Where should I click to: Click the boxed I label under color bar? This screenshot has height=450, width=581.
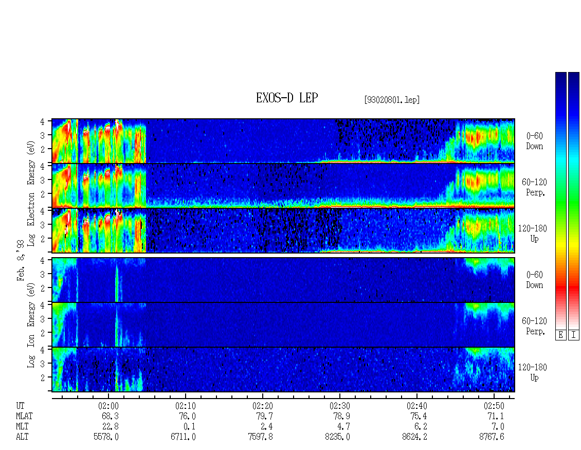point(574,335)
